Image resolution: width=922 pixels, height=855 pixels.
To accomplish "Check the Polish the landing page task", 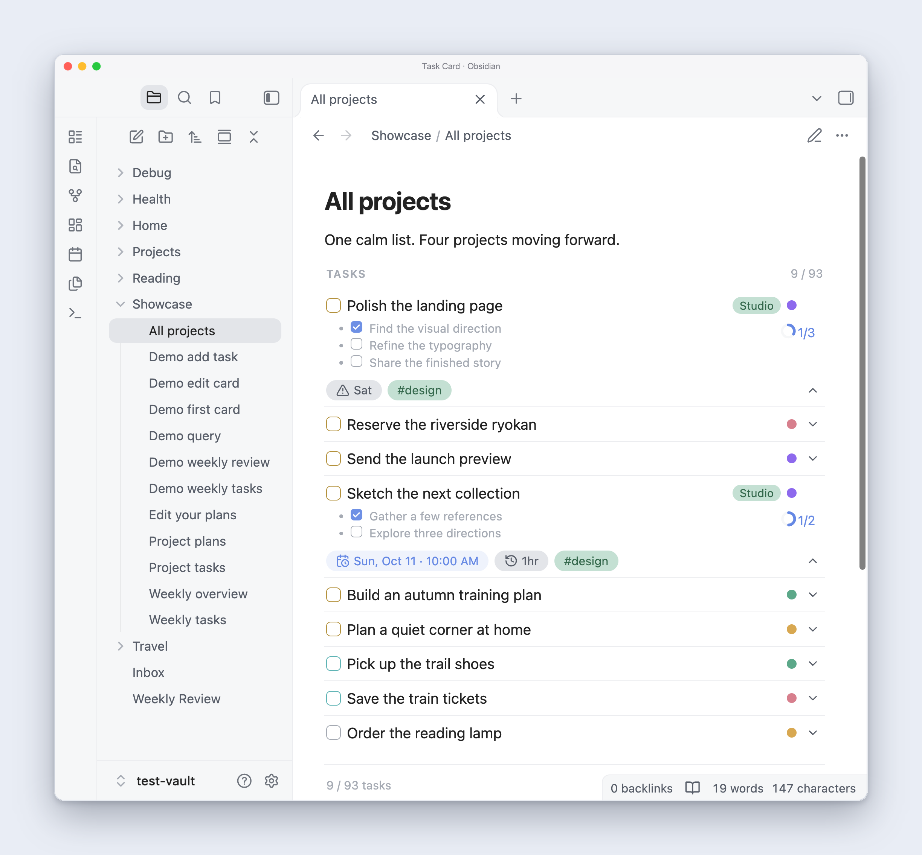I will point(333,305).
